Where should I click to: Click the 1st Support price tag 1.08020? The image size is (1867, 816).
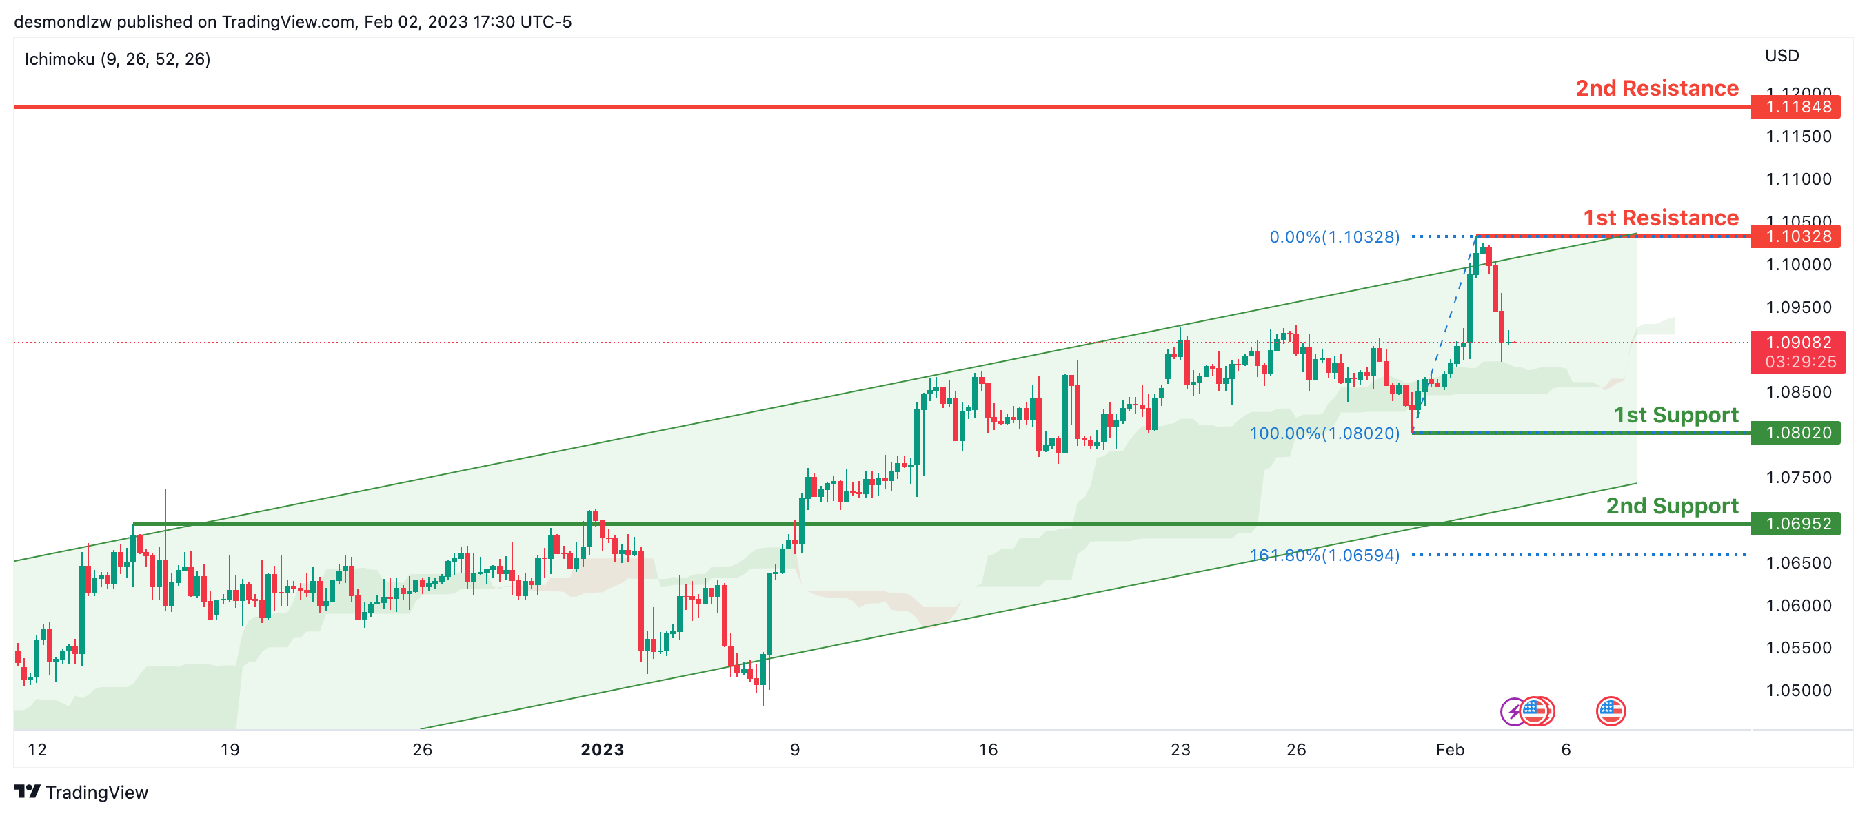coord(1797,433)
